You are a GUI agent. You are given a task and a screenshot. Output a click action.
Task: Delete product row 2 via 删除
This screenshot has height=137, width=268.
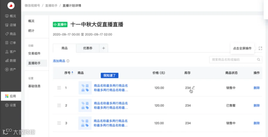coord(257,105)
